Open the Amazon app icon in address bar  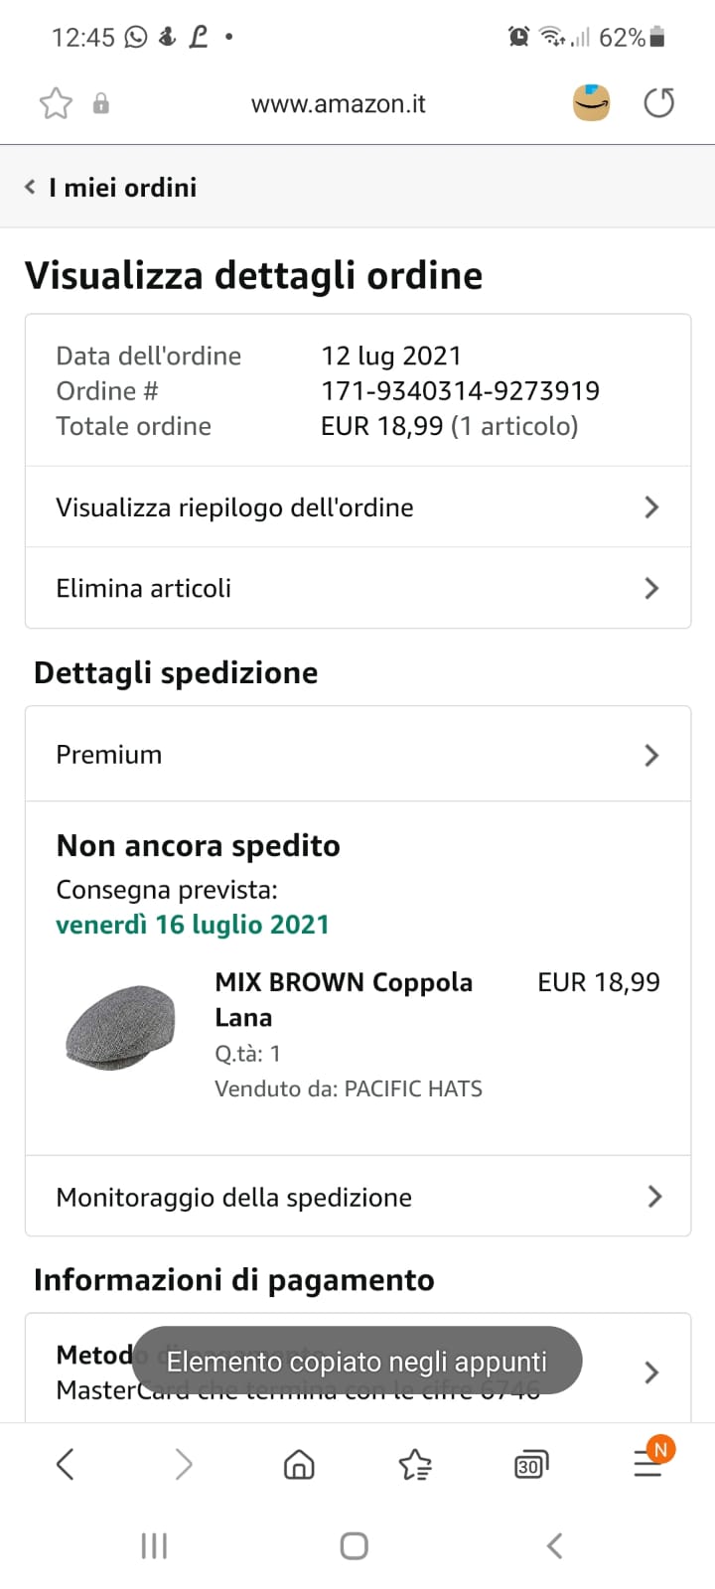coord(591,102)
